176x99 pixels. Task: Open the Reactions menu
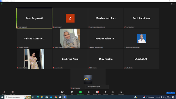click(105, 93)
